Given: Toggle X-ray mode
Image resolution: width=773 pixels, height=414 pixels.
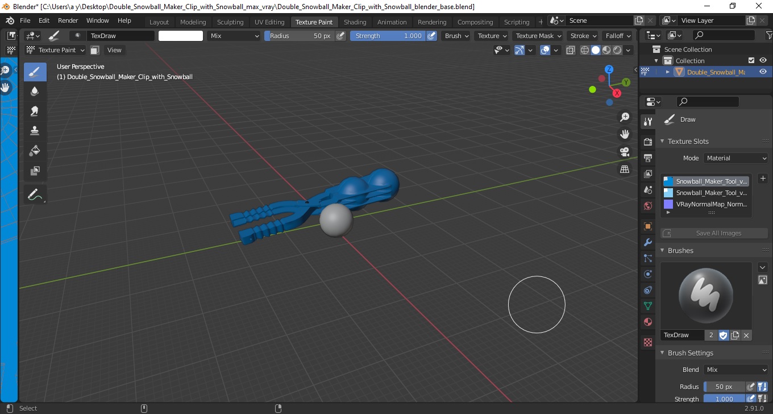Looking at the screenshot, I should click(x=571, y=50).
